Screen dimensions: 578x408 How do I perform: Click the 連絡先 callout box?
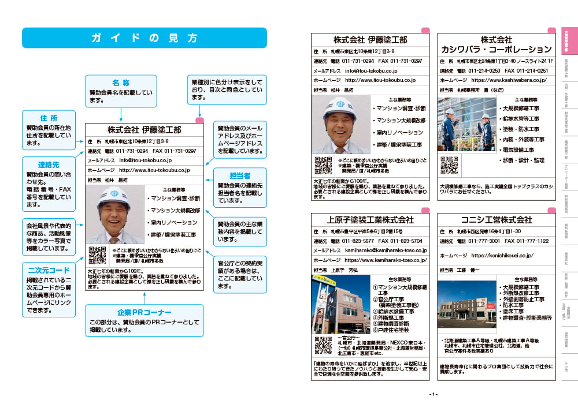point(49,184)
